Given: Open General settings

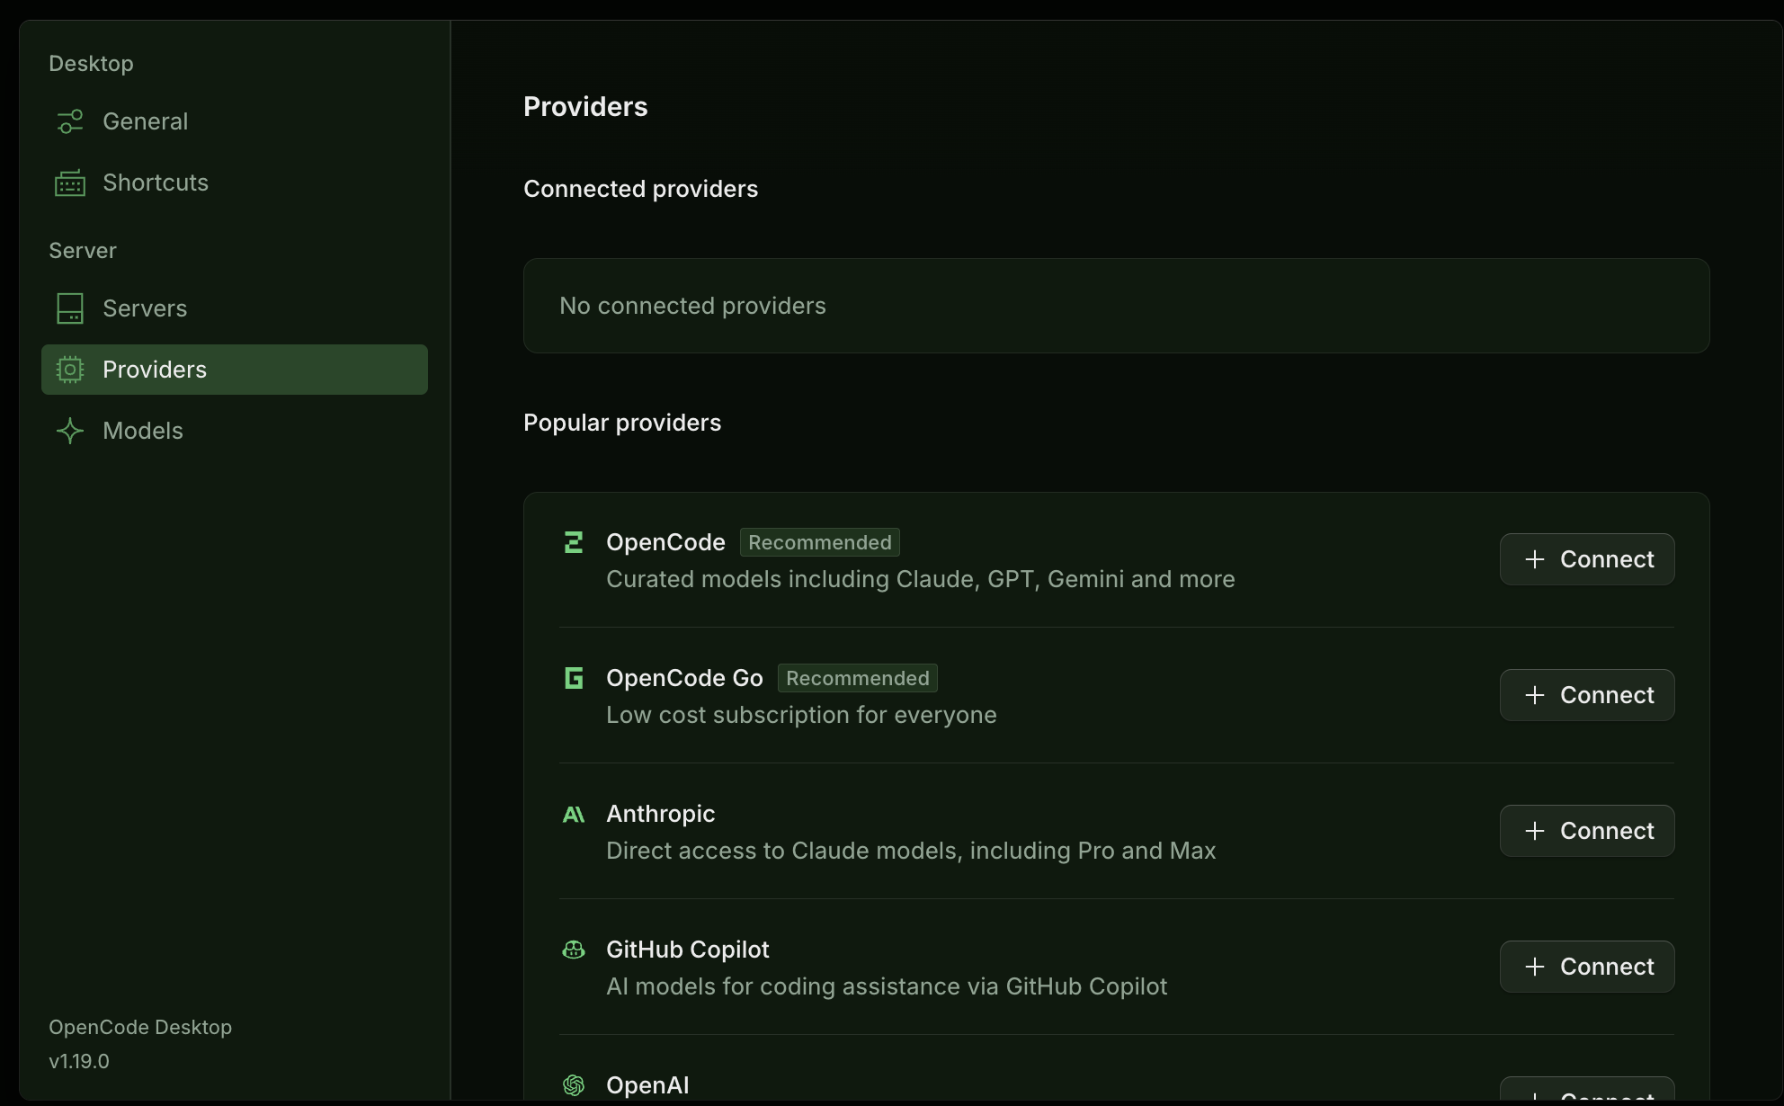Looking at the screenshot, I should (x=235, y=121).
